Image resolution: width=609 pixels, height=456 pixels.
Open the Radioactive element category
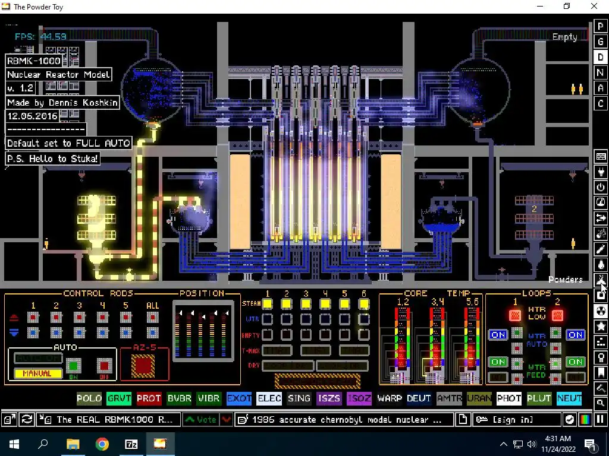[x=601, y=311]
